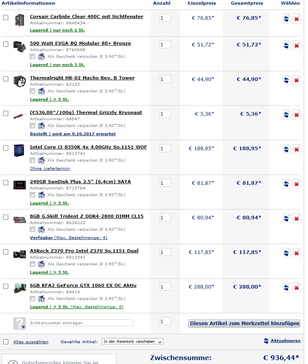The width and height of the screenshot is (308, 364).
Task: Open 'Ohne Liefertermin' availability link
Action: pos(50,169)
